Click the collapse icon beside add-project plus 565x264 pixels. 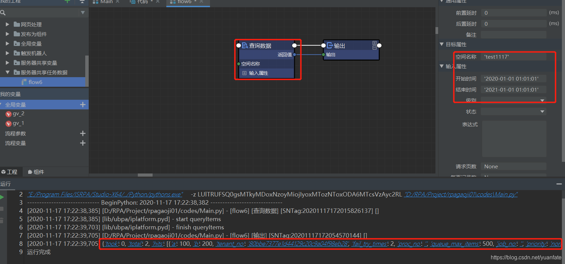click(x=82, y=1)
